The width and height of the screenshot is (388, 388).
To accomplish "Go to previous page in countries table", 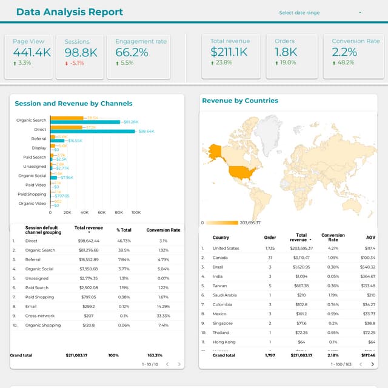I will 361,364.
